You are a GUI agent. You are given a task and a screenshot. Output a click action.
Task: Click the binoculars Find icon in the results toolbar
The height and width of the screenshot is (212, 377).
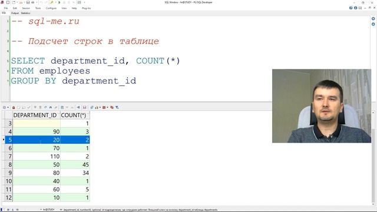pos(50,107)
